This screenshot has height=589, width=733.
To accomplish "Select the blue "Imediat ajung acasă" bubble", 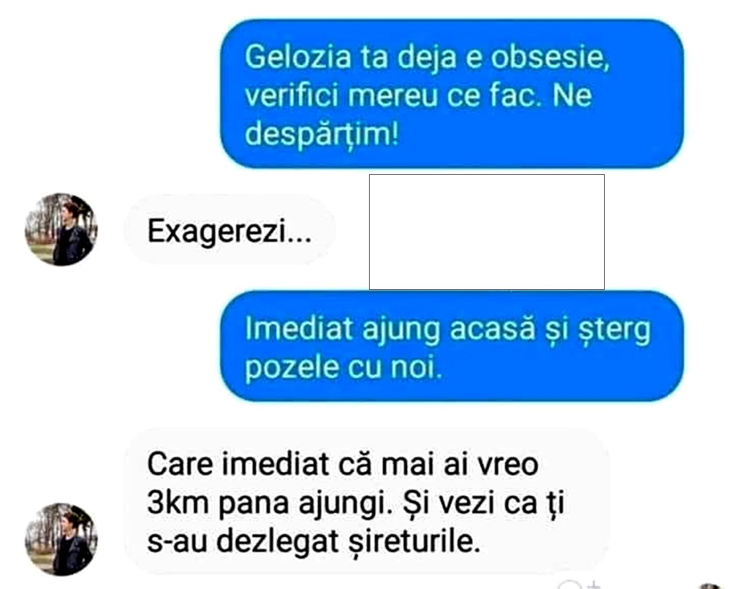I will coord(452,346).
